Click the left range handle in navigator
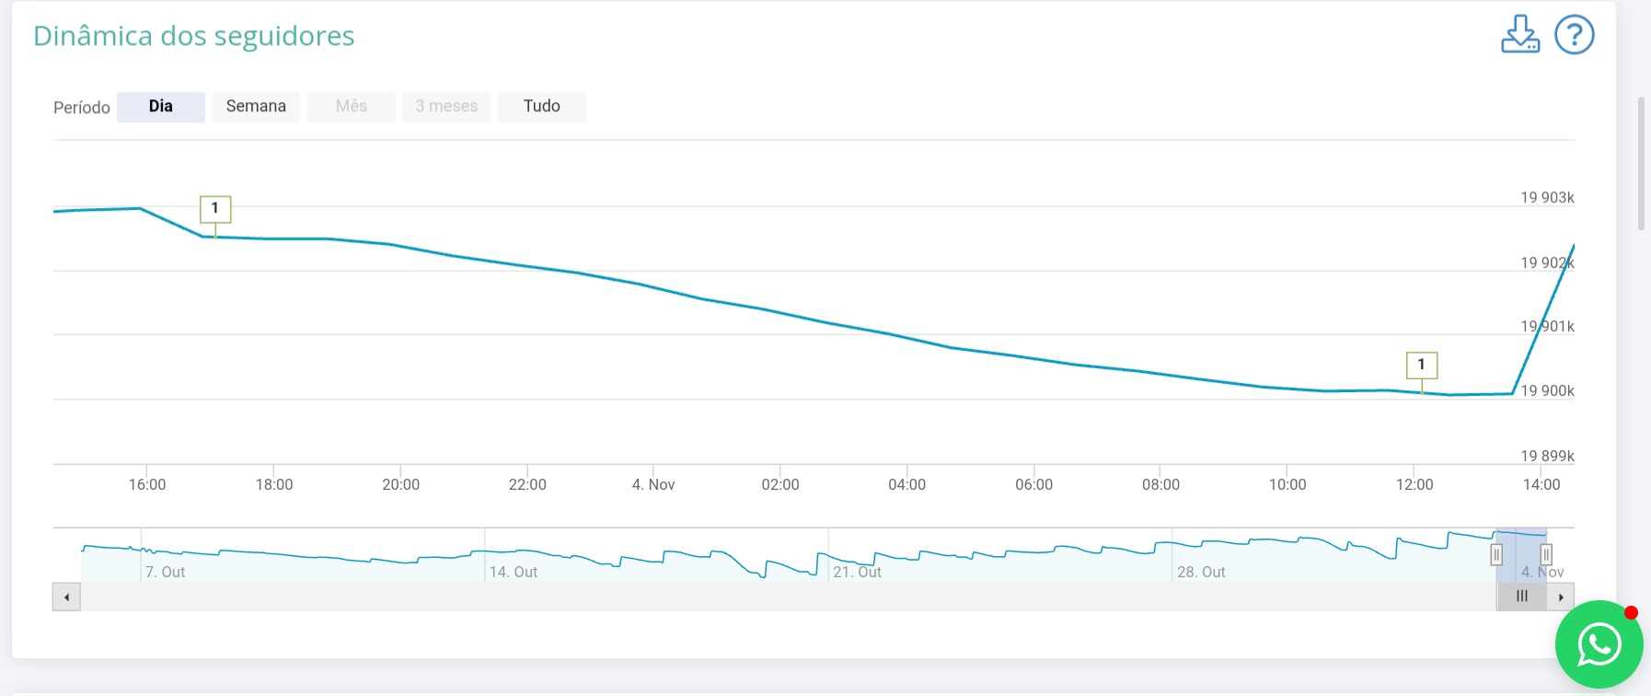The height and width of the screenshot is (696, 1651). (x=1496, y=554)
